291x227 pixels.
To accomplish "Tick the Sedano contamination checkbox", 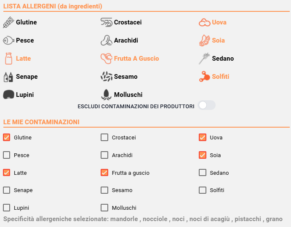I will coord(203,172).
